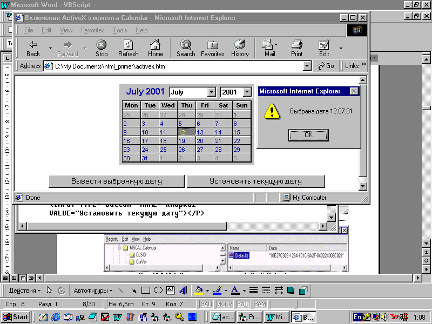432x324 pixels.
Task: Open the IE Edit menu
Action: (x=46, y=30)
